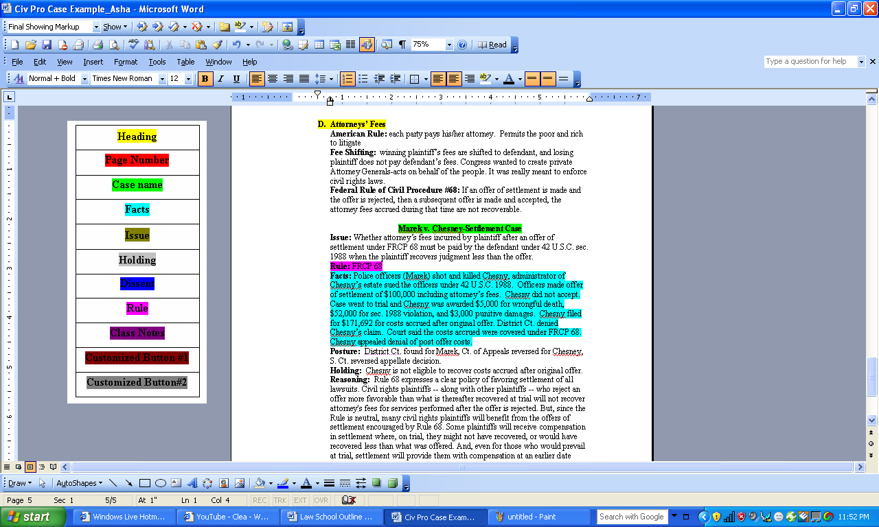This screenshot has width=879, height=527.
Task: Click the Spelling and Grammar check icon
Action: coord(133,45)
